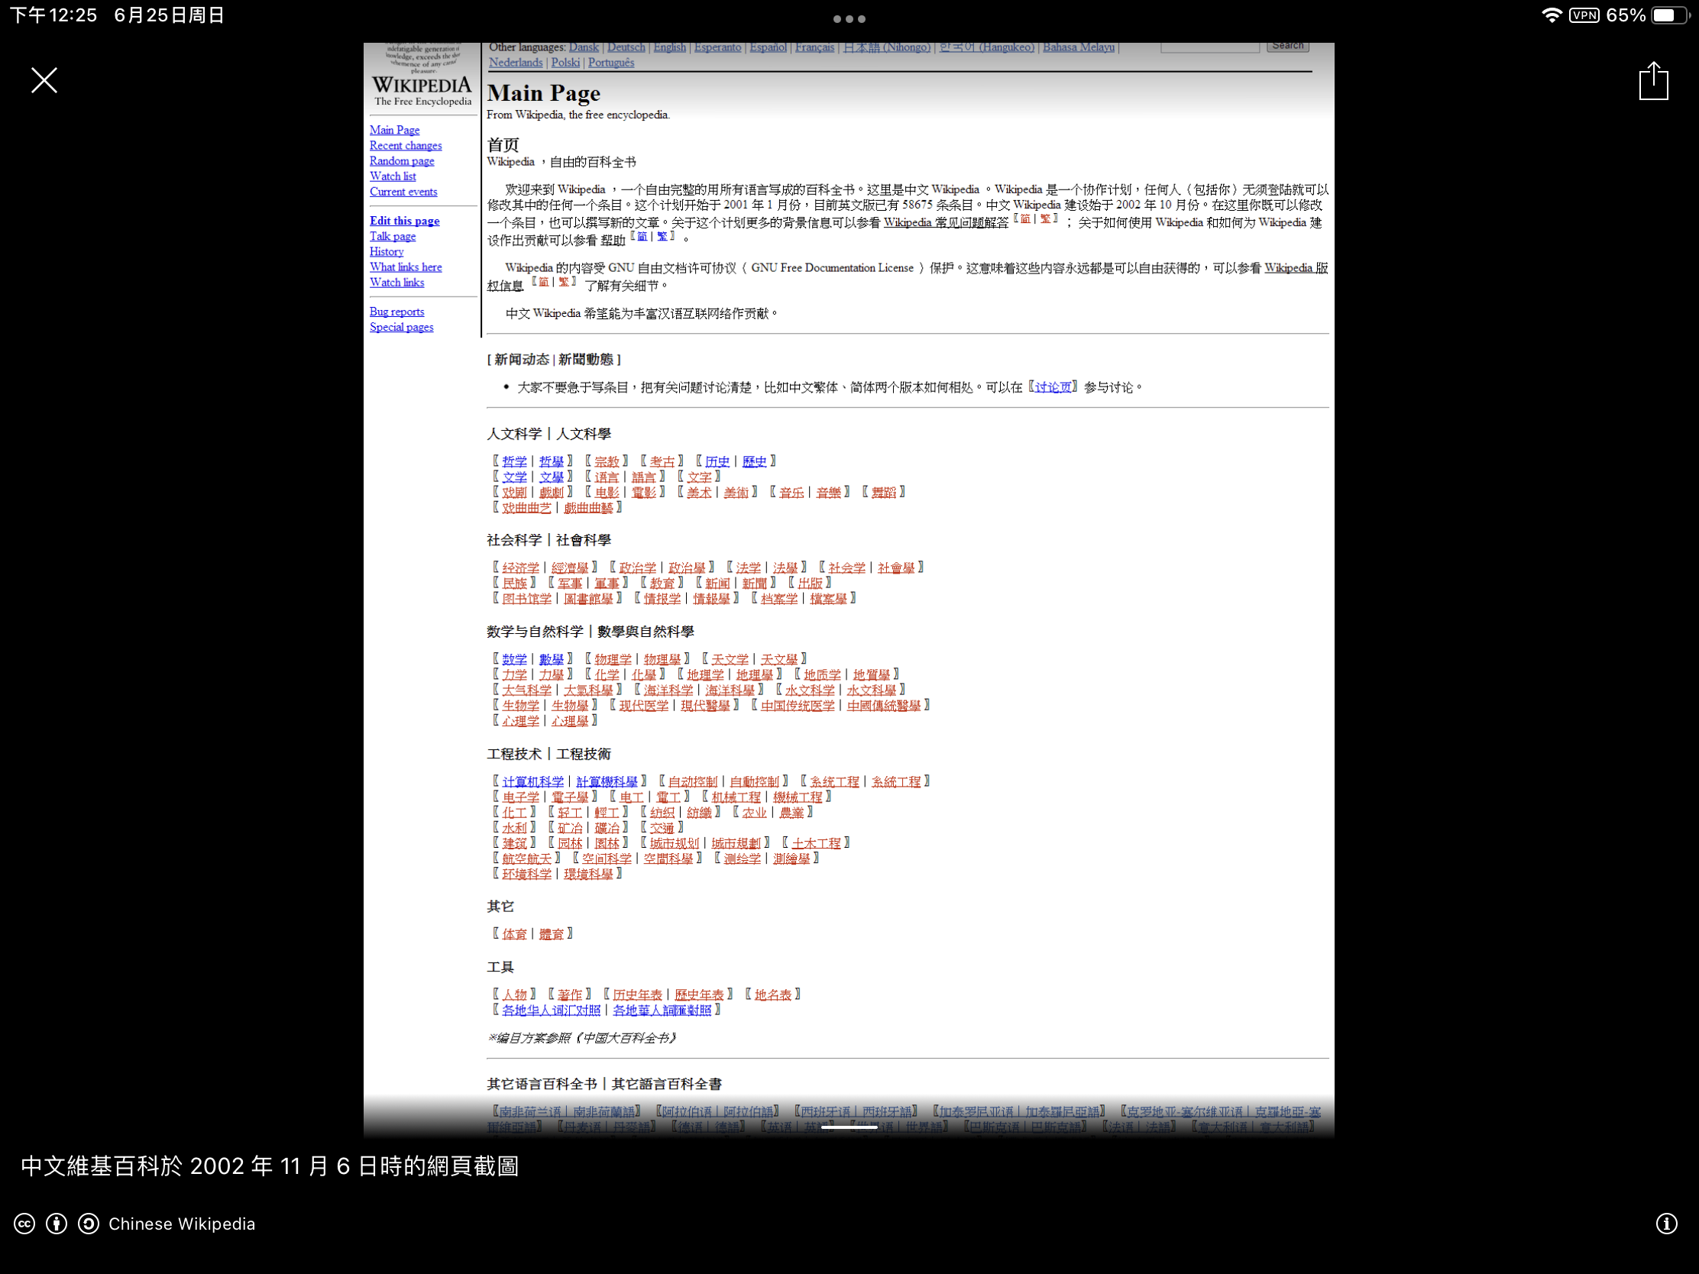Tap the Wi-Fi status icon
This screenshot has width=1699, height=1274.
(x=1552, y=15)
